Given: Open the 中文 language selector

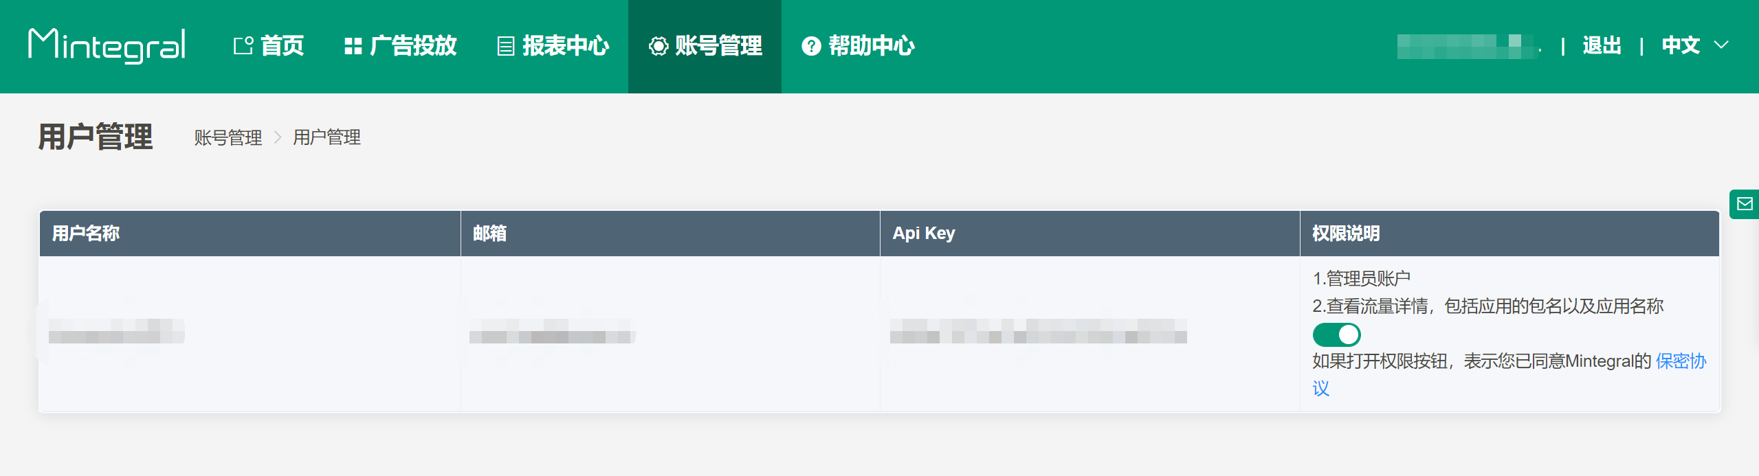Looking at the screenshot, I should tap(1680, 45).
